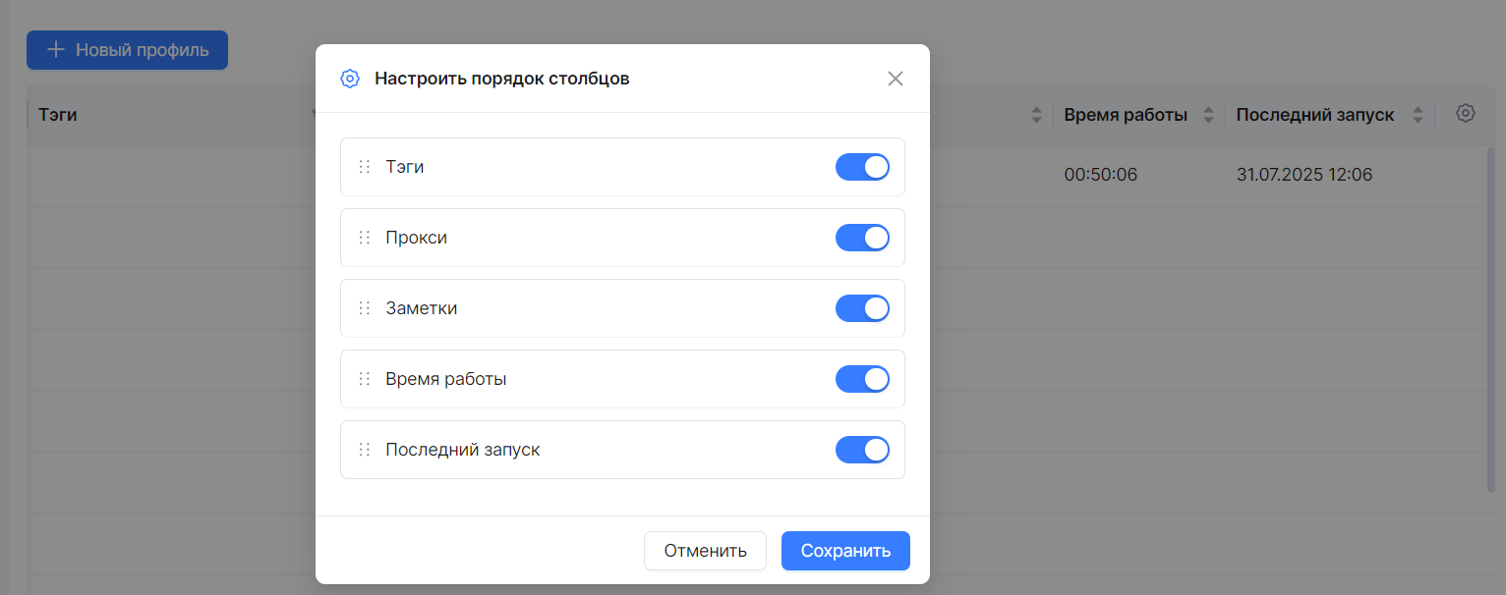
Task: Click the gear icon beside the dialog title
Action: pos(350,78)
